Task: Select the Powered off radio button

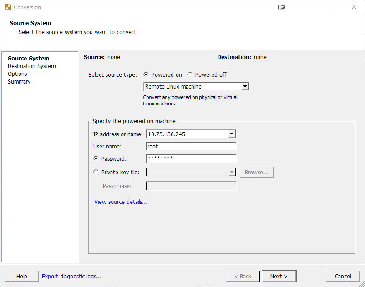Action: point(190,75)
